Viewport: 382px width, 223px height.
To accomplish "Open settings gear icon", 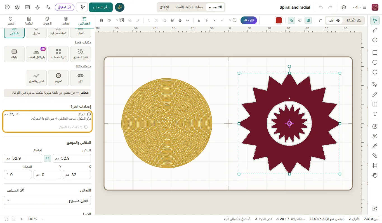I will point(17,7).
